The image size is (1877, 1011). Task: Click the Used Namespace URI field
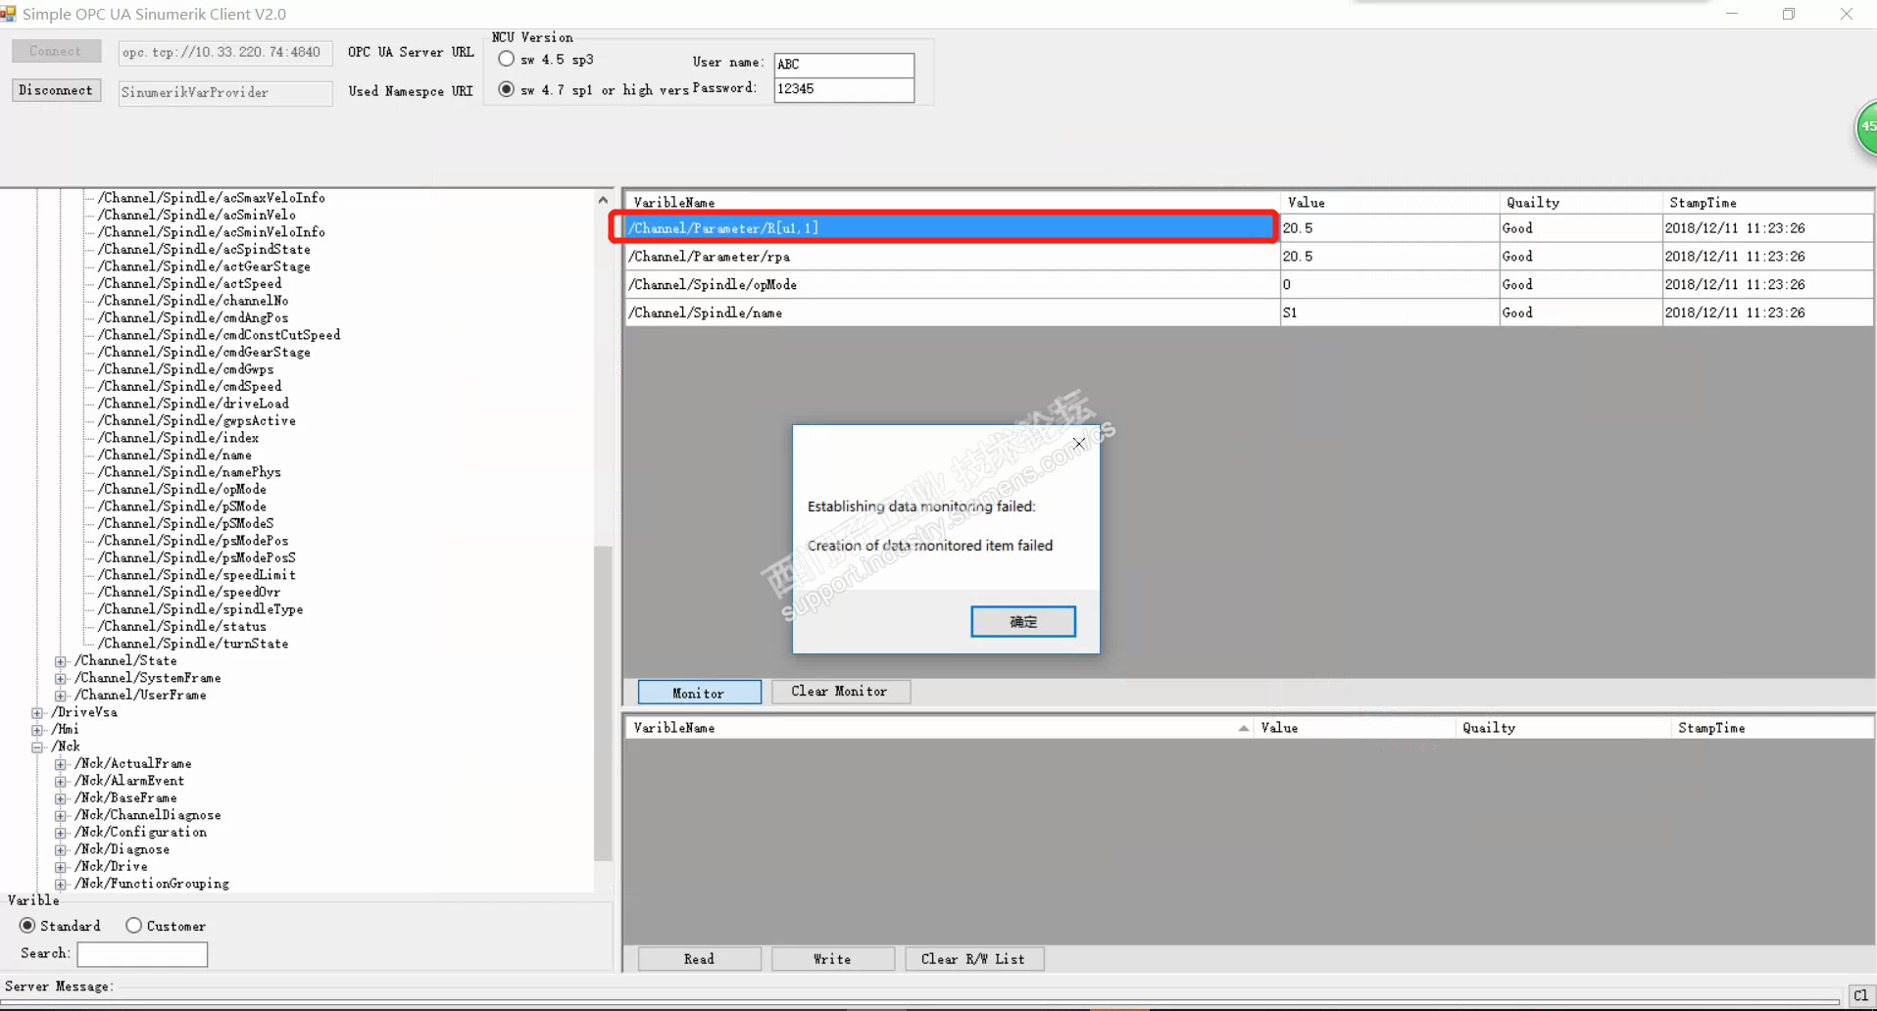point(224,92)
